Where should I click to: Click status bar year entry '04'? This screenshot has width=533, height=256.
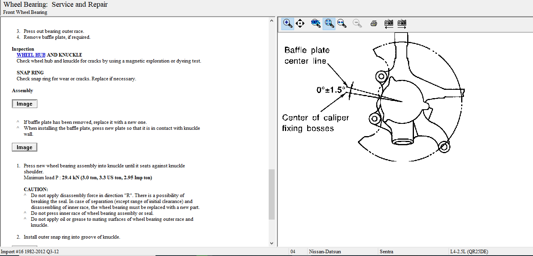(x=293, y=252)
